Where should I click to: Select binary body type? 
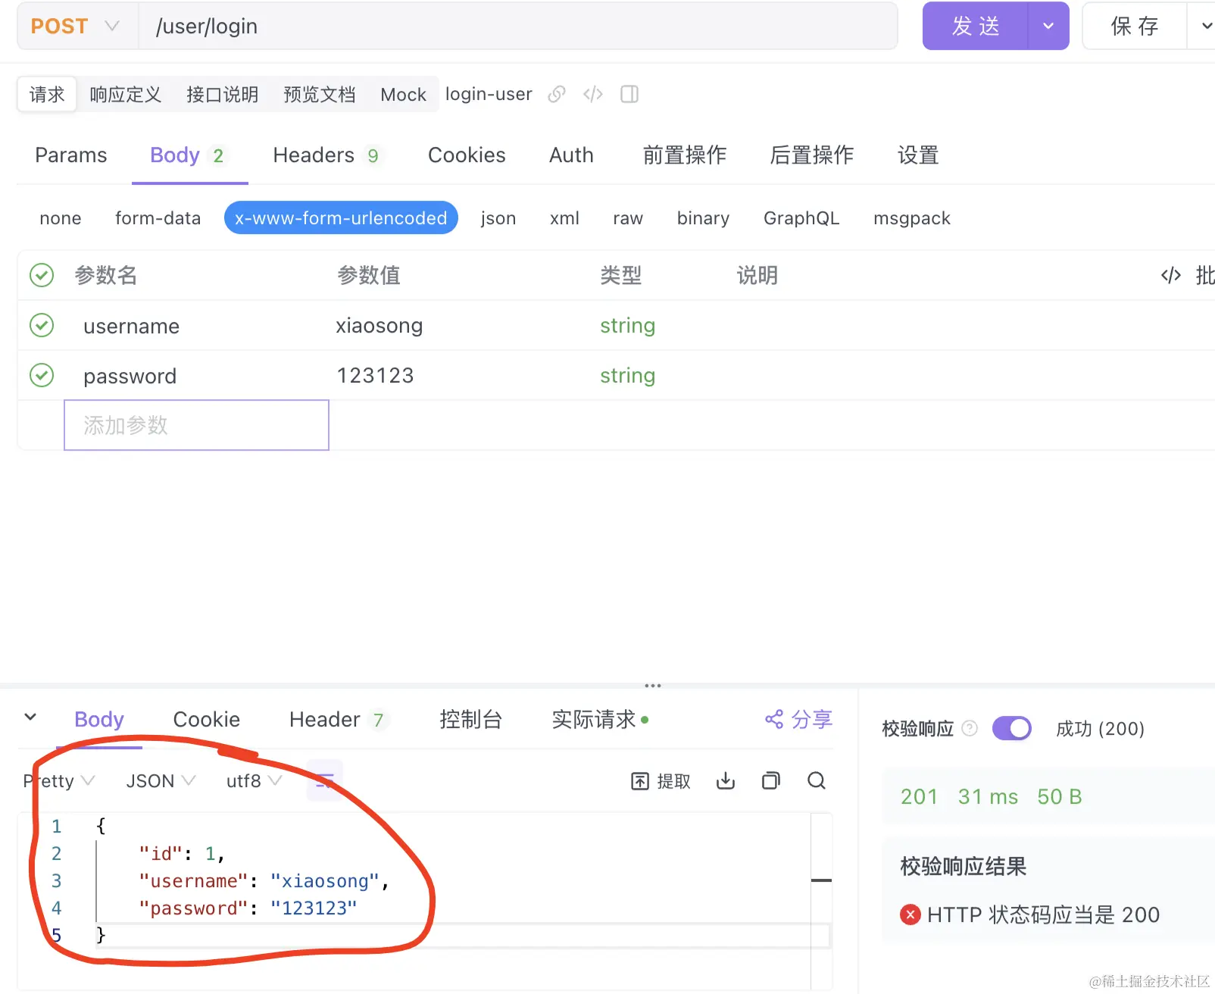[x=703, y=218]
